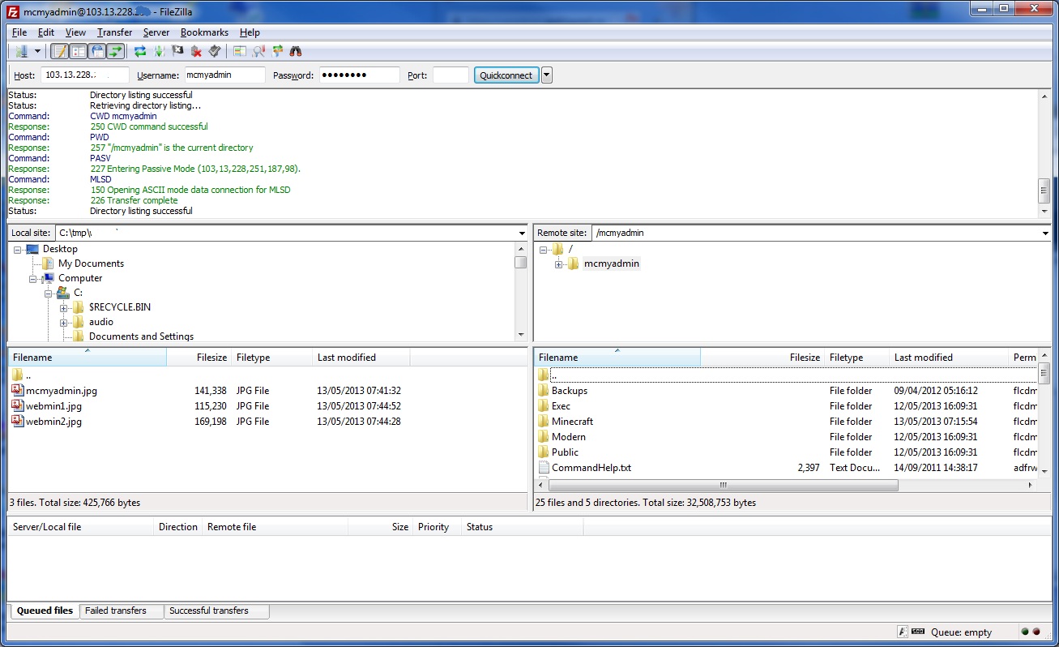This screenshot has height=647, width=1059.
Task: Expand the $RECYCLE.BIN tree node
Action: click(64, 308)
